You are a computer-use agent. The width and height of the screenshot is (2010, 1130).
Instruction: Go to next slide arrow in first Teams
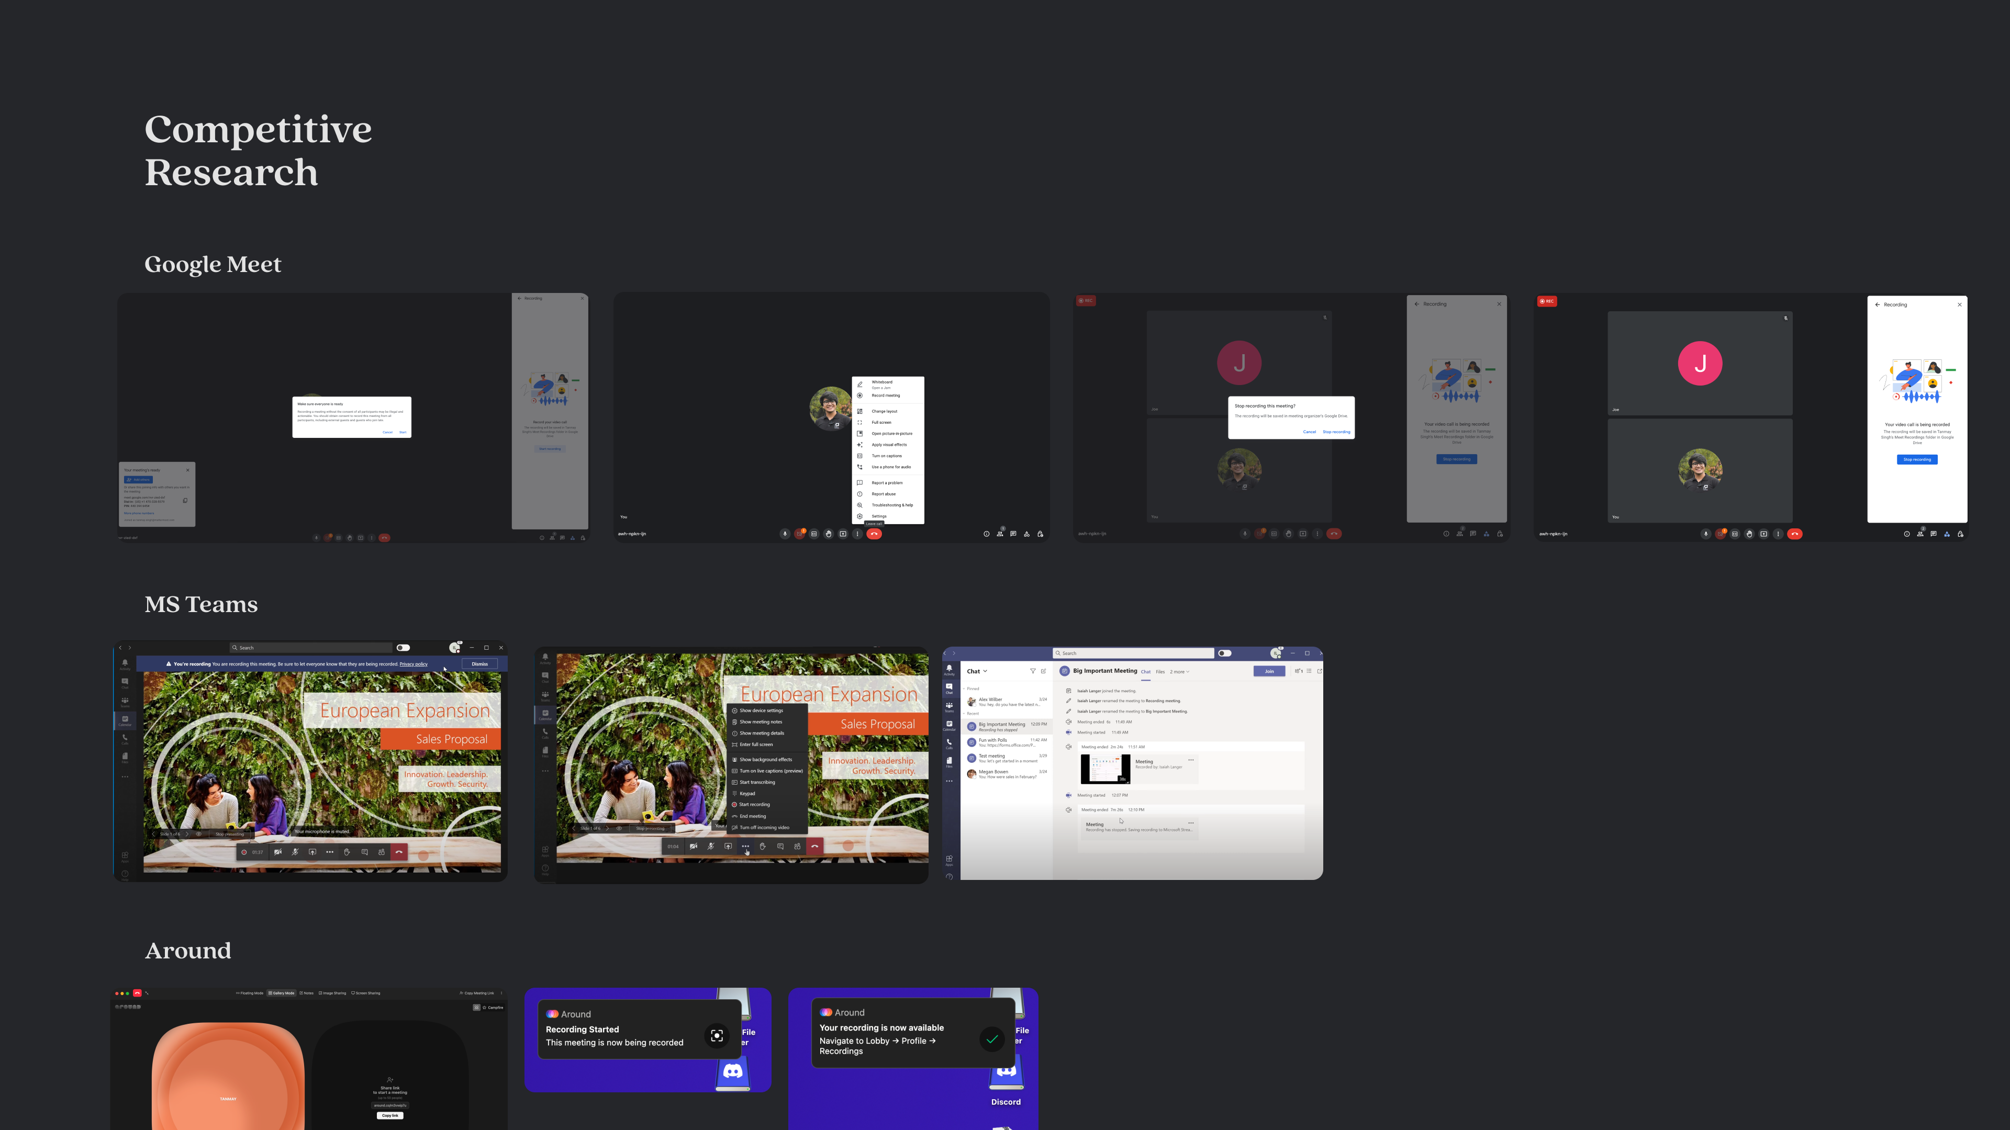186,834
